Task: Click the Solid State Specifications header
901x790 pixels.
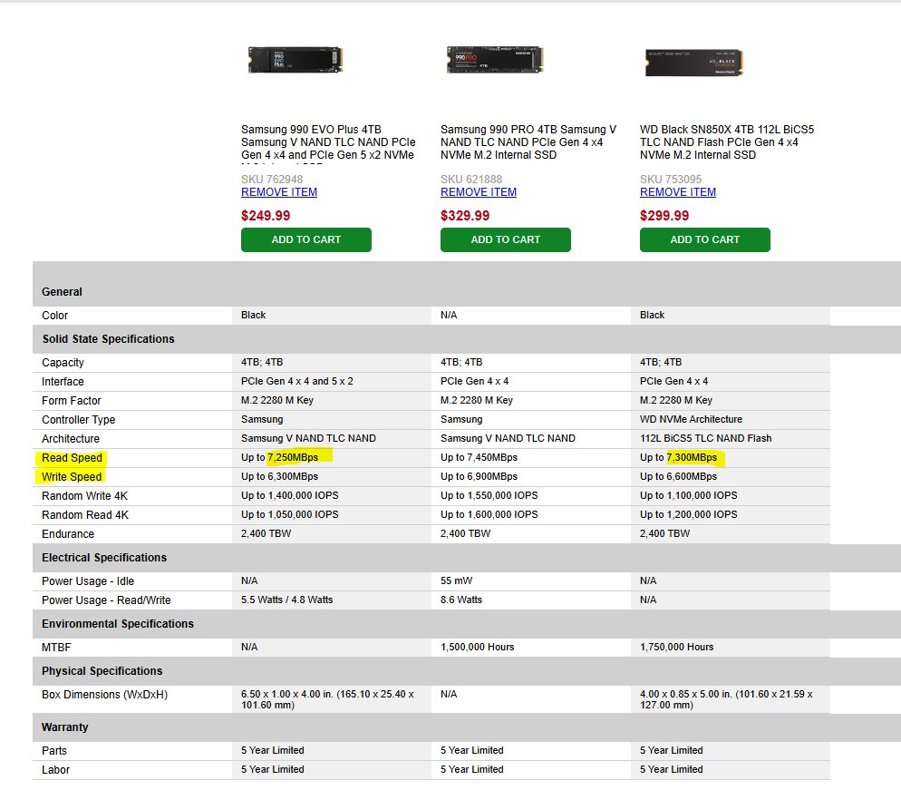Action: (108, 338)
